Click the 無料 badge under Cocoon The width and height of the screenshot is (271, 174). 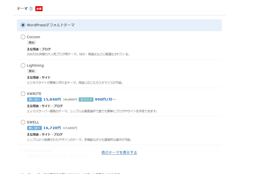point(31,42)
